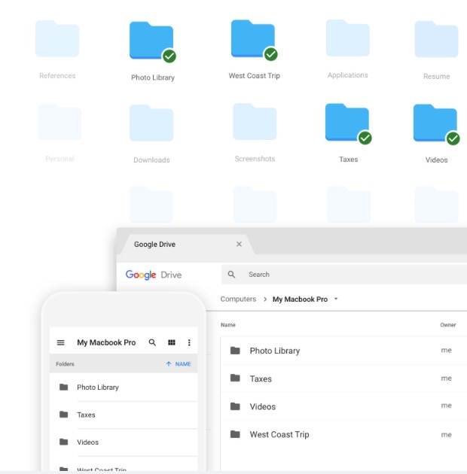Click owner 'me' in the West Coast Trip row
This screenshot has width=467, height=474.
click(x=446, y=435)
